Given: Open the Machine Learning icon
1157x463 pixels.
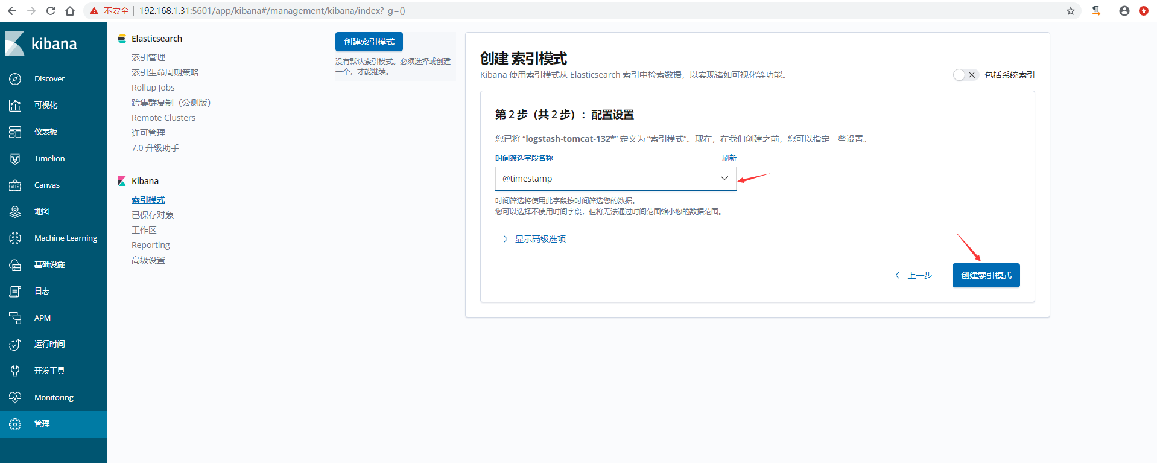Looking at the screenshot, I should (15, 238).
